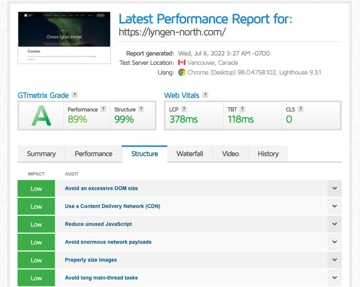Select the History tab

(268, 154)
